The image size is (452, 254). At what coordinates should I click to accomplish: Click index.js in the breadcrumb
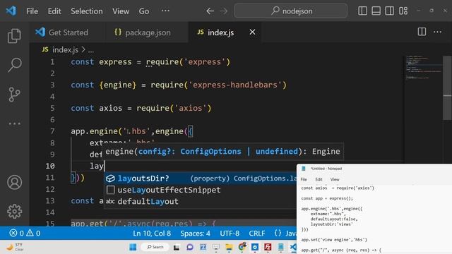point(65,50)
